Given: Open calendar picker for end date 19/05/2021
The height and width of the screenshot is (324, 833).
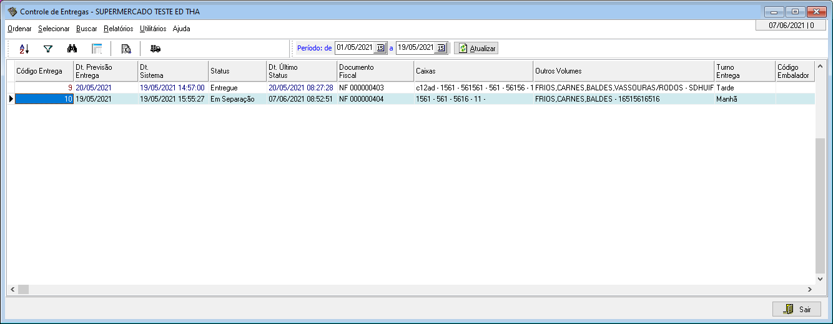Looking at the screenshot, I should [441, 48].
